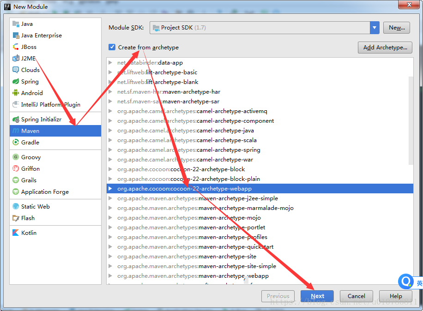
Task: Select maven-archetype-profiles row
Action: pos(260,237)
